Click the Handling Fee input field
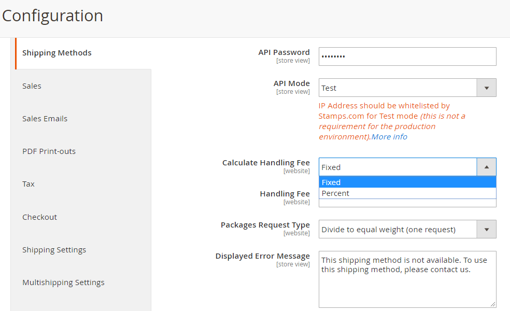This screenshot has width=510, height=311. click(407, 203)
